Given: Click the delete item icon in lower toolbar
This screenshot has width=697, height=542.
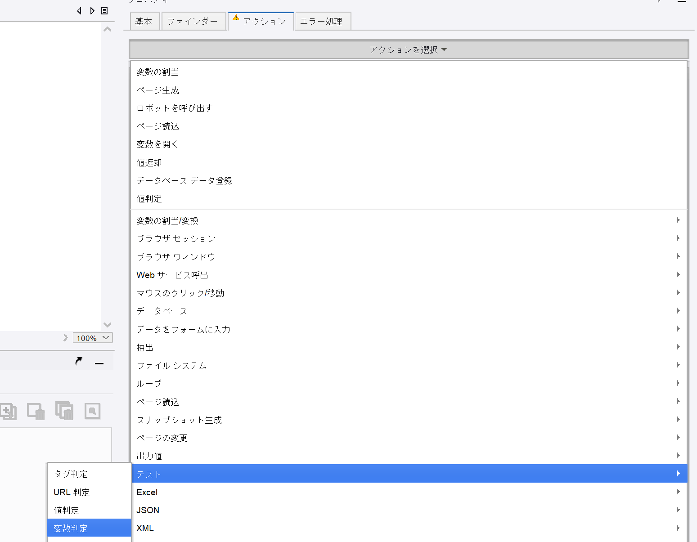Looking at the screenshot, I should pyautogui.click(x=36, y=411).
